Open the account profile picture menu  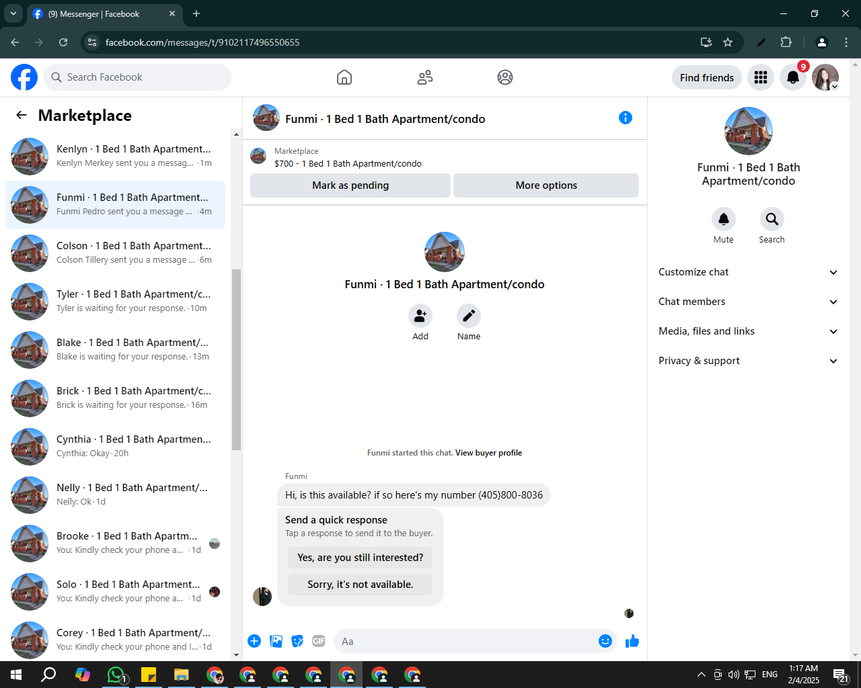[x=825, y=78]
